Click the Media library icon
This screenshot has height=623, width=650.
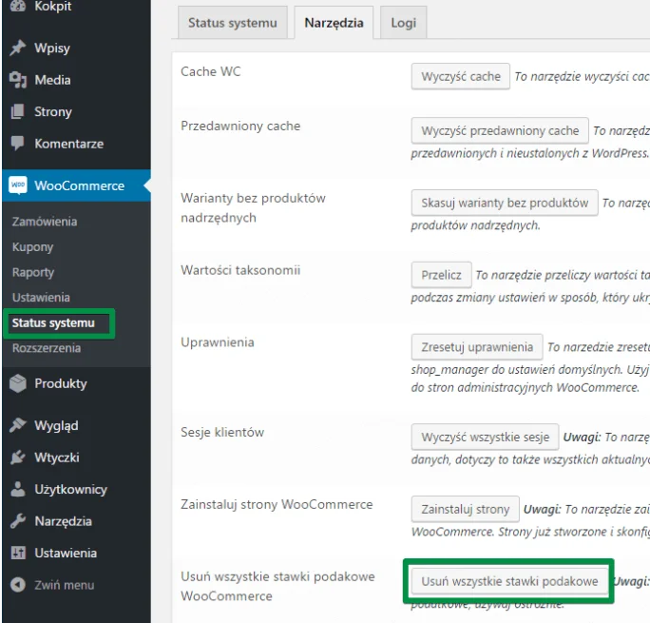click(18, 80)
